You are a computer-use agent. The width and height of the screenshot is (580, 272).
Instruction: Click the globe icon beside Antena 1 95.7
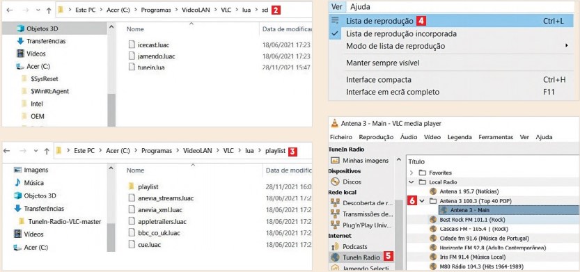point(433,191)
